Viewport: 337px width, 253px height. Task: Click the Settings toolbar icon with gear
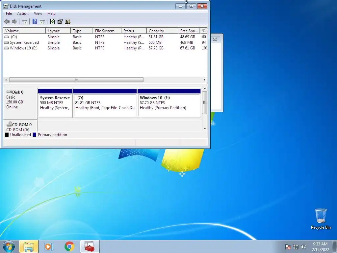(x=68, y=21)
